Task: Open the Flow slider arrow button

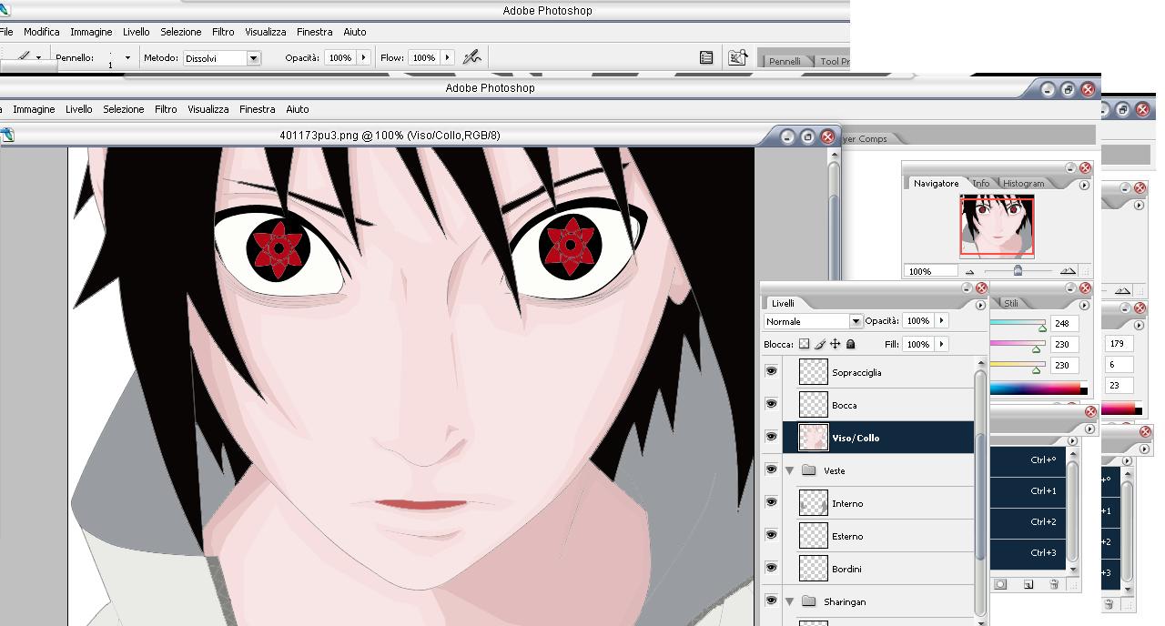Action: pyautogui.click(x=447, y=57)
